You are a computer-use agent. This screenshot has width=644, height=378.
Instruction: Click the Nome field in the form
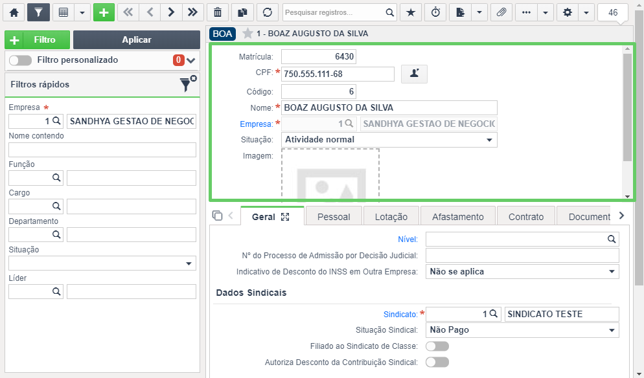pyautogui.click(x=389, y=107)
